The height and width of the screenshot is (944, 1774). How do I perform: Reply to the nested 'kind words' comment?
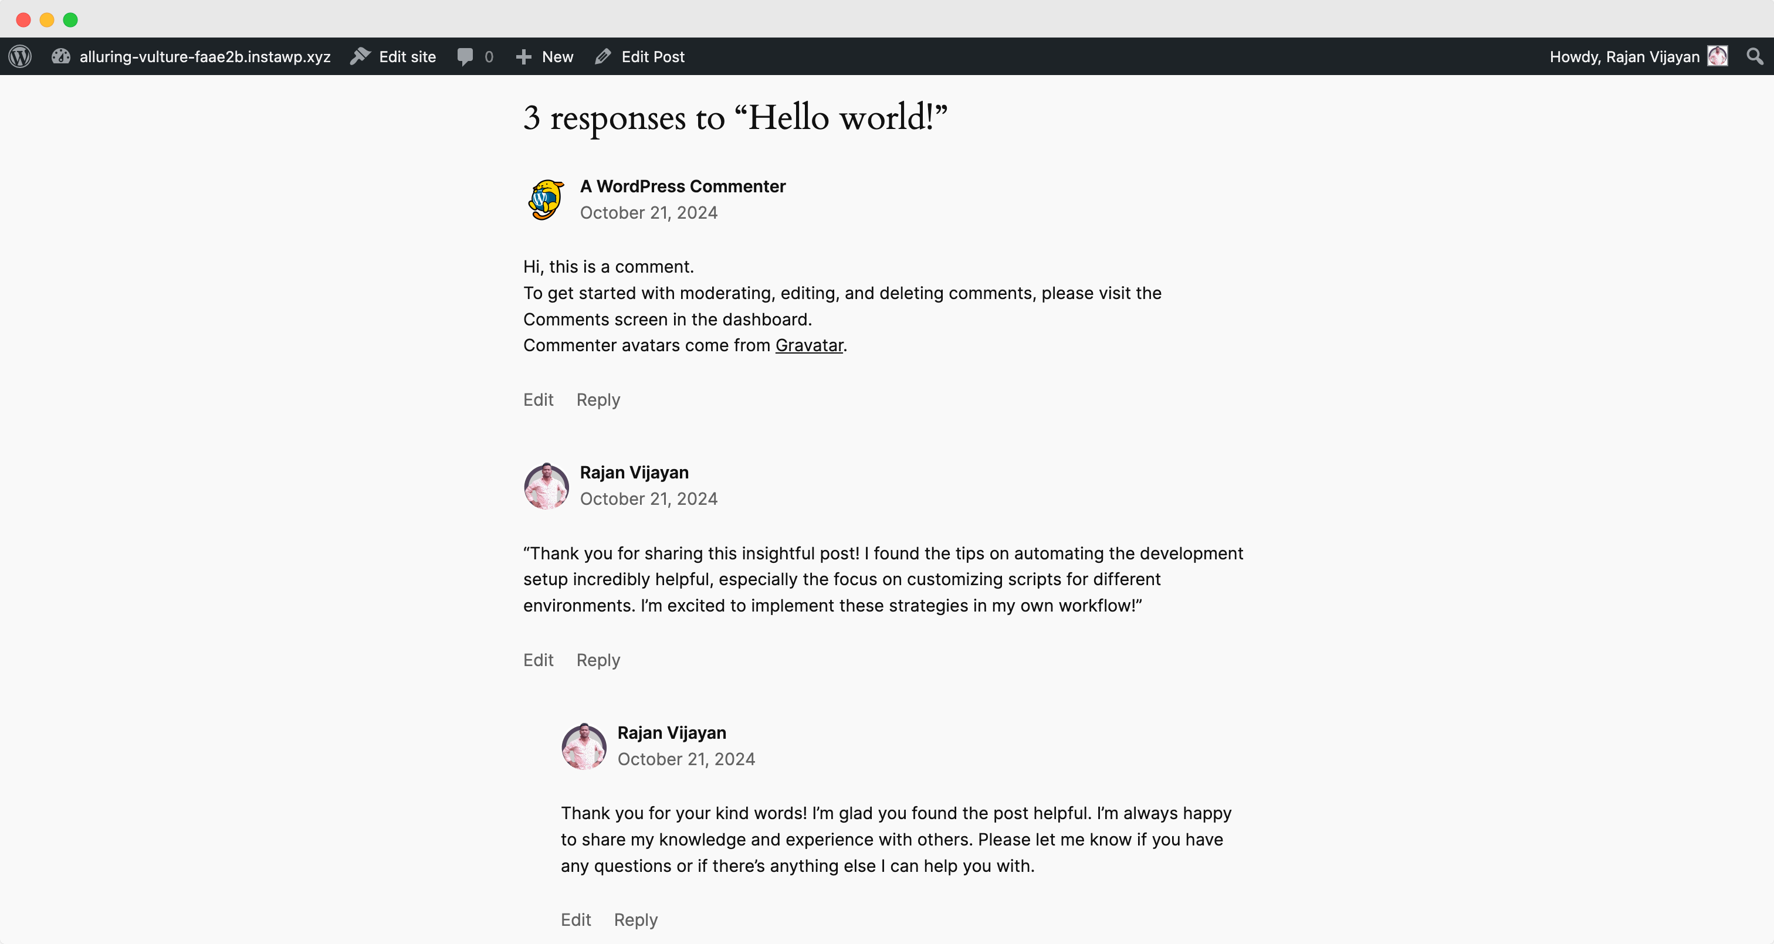tap(636, 919)
